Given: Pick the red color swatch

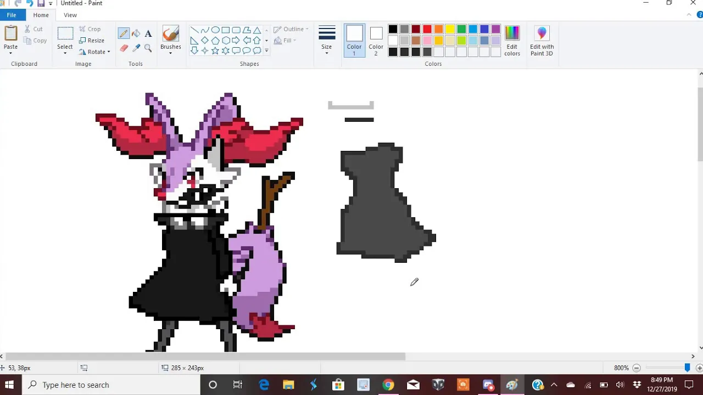Looking at the screenshot, I should [x=427, y=29].
